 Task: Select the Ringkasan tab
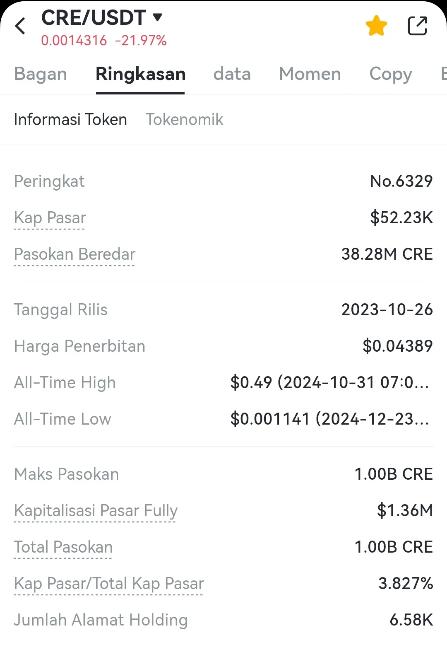pos(140,74)
